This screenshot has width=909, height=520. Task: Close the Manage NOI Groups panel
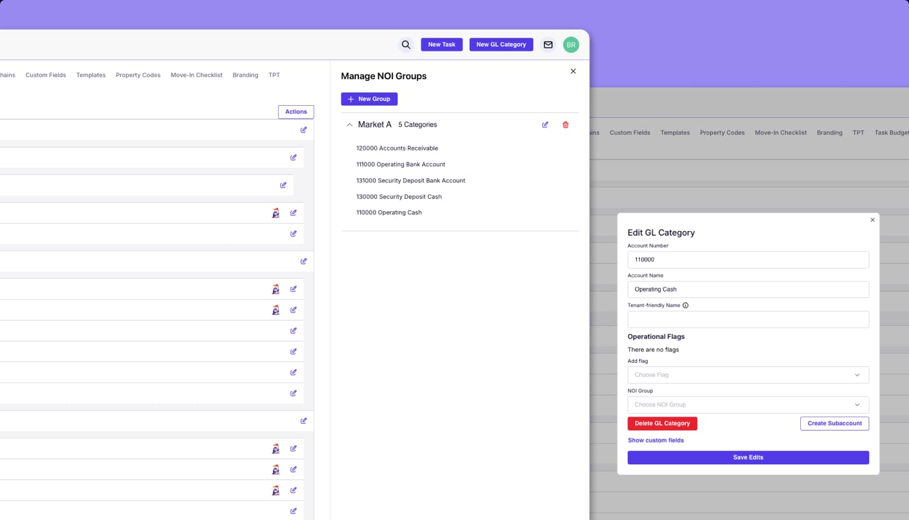pos(573,71)
